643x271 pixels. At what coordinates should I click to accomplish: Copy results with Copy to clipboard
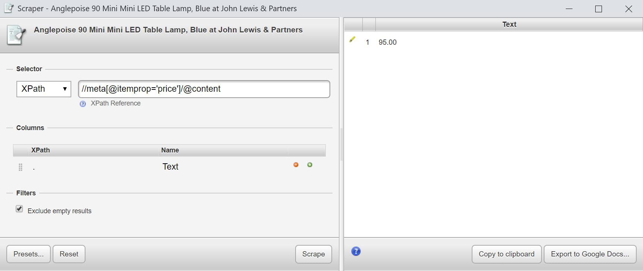click(x=506, y=254)
